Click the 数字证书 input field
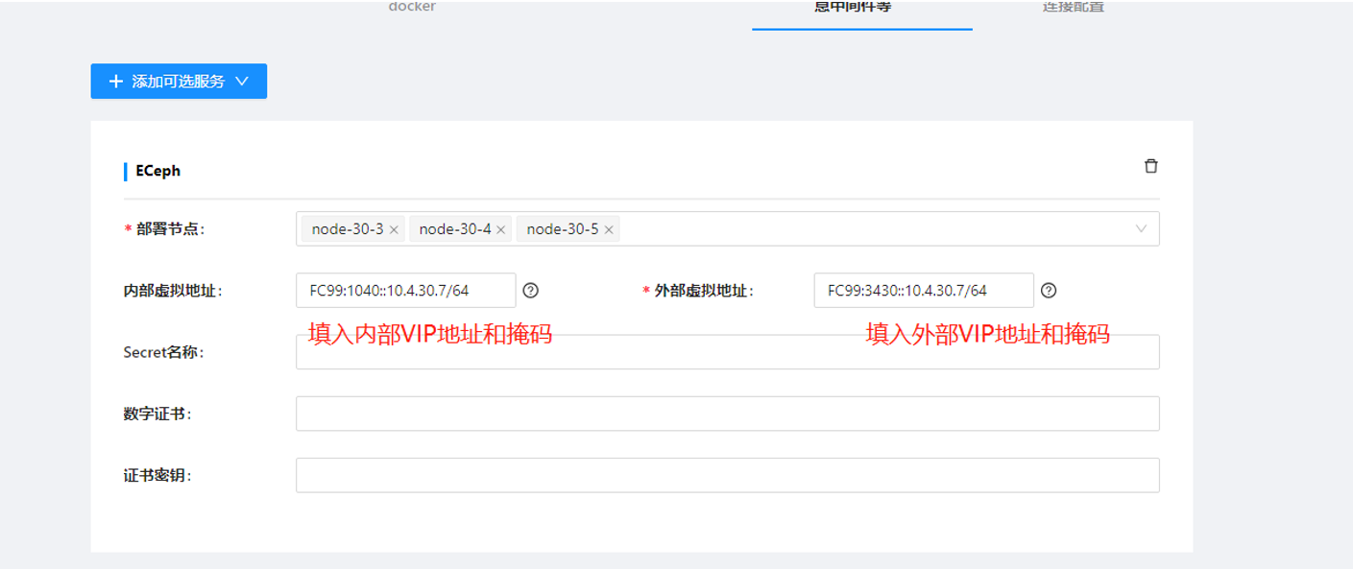 [728, 414]
